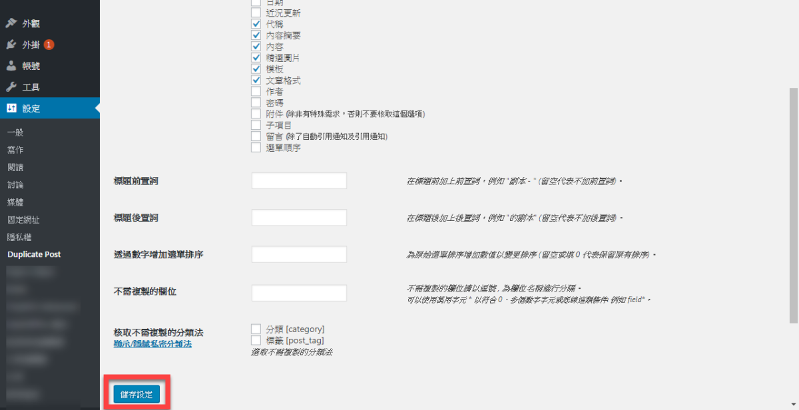The height and width of the screenshot is (410, 799).
Task: Uncheck the 代稱 checkbox
Action: [x=256, y=24]
